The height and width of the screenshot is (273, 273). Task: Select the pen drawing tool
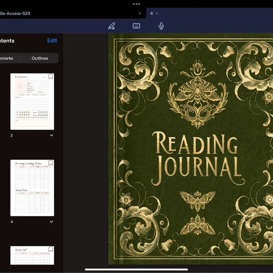(x=111, y=26)
